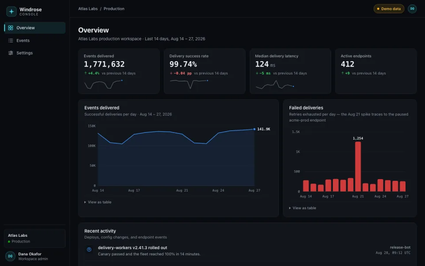Viewport: 425px width, 266px height.
Task: Click the 150K y-axis label
Action: tap(92, 126)
